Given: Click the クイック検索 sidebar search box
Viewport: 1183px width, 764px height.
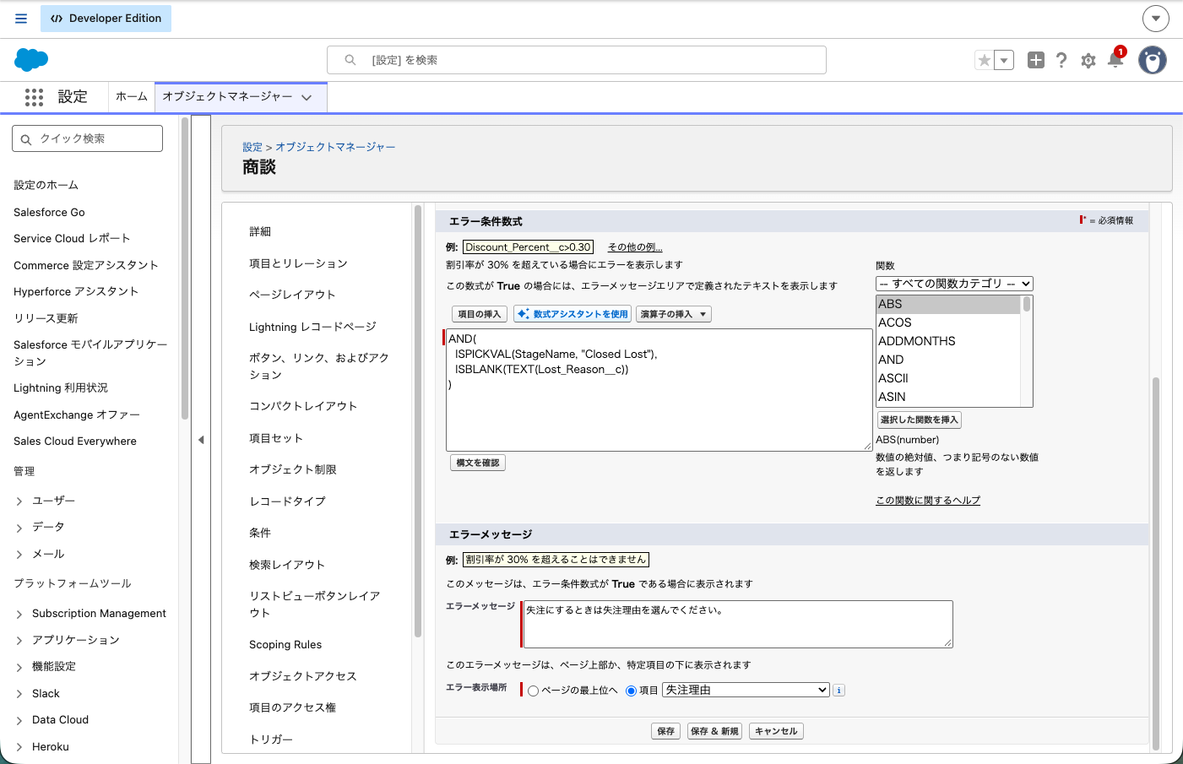Looking at the screenshot, I should tap(88, 138).
